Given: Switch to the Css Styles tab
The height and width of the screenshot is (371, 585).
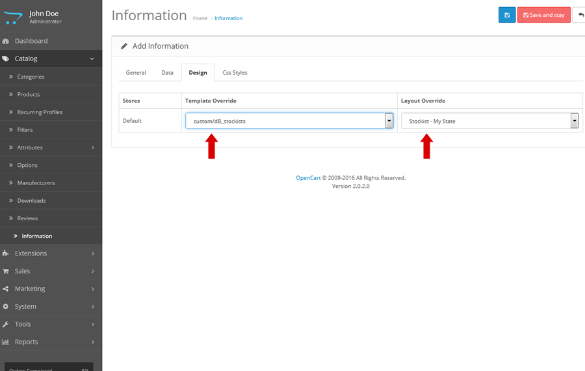Looking at the screenshot, I should [x=235, y=73].
